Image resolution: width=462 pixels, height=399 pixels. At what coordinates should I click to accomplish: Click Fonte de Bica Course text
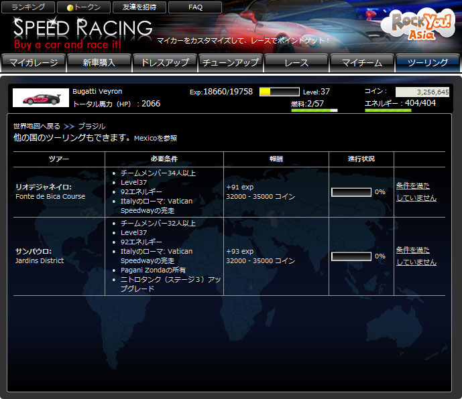(x=50, y=197)
